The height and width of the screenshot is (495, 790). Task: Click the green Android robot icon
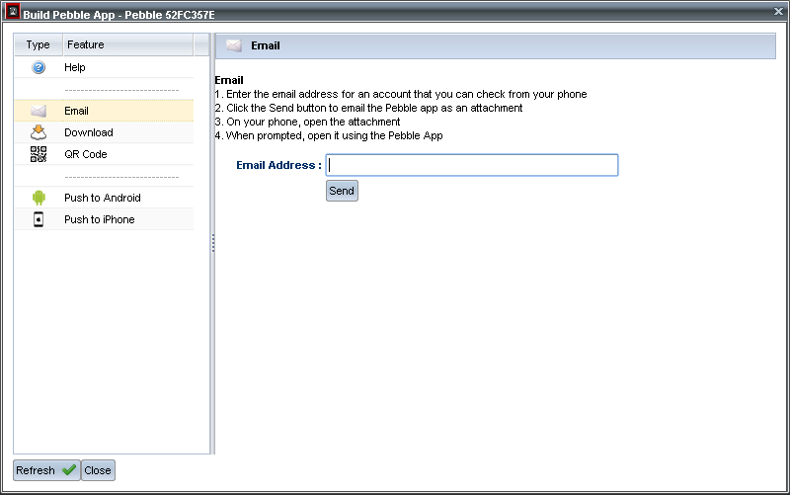pyautogui.click(x=39, y=198)
